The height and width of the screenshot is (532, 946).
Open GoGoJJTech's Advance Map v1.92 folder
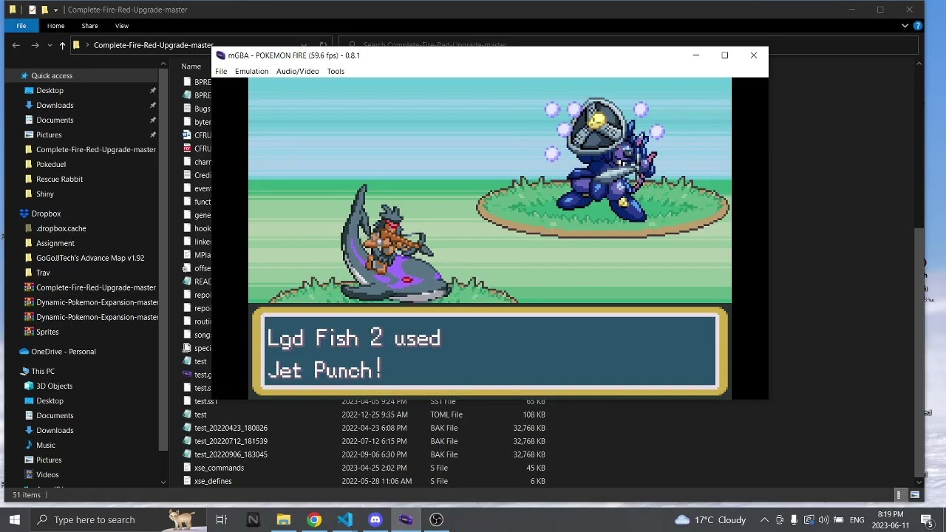[90, 258]
